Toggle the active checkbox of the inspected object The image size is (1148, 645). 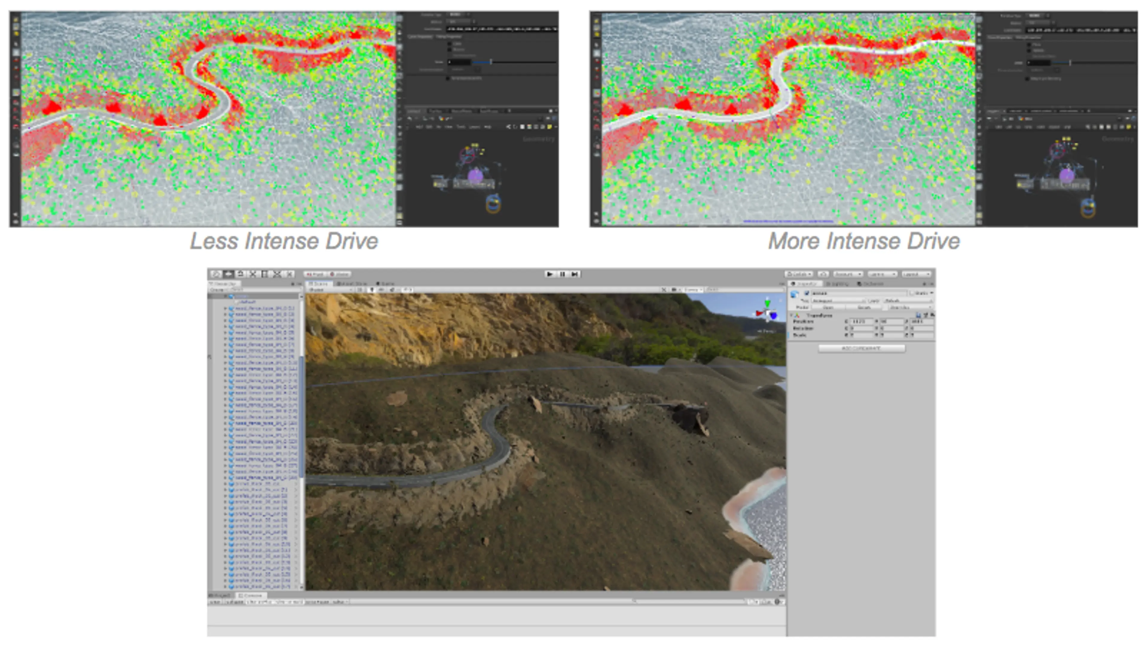[807, 293]
